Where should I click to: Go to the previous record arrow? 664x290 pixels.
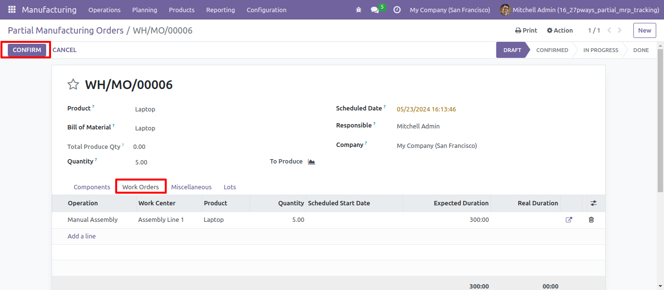click(x=609, y=30)
